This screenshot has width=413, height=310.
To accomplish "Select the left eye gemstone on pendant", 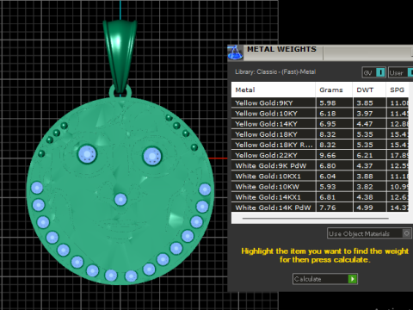I will pos(88,154).
